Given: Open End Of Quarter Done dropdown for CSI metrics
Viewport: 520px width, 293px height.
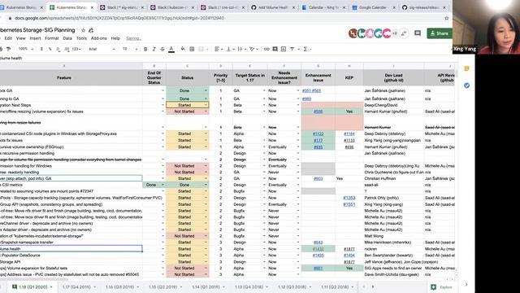Looking at the screenshot, I should pos(162,185).
